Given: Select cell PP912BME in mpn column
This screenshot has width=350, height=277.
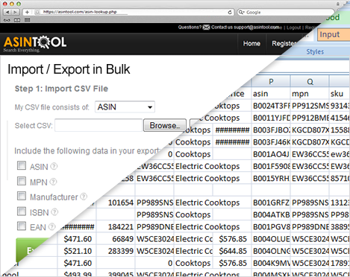Looking at the screenshot, I should 310,118.
